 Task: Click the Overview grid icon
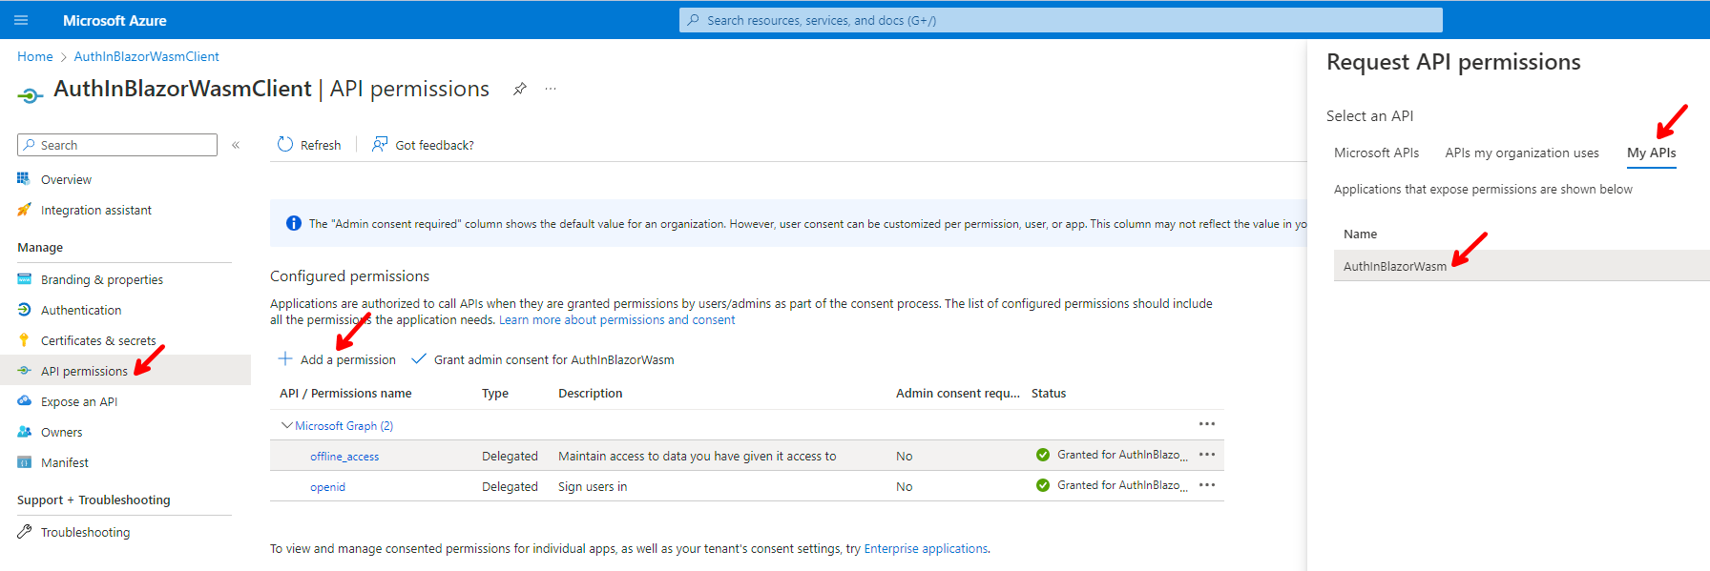[24, 178]
